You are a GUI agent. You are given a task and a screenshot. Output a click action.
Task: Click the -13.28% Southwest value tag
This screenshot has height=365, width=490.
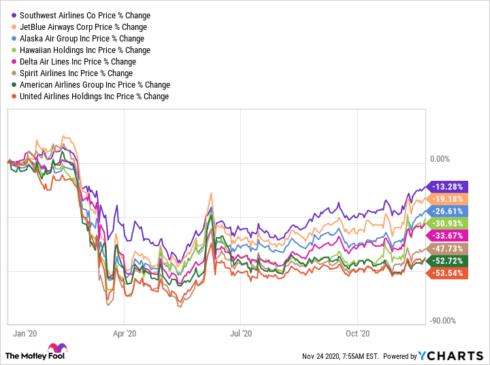coord(449,186)
